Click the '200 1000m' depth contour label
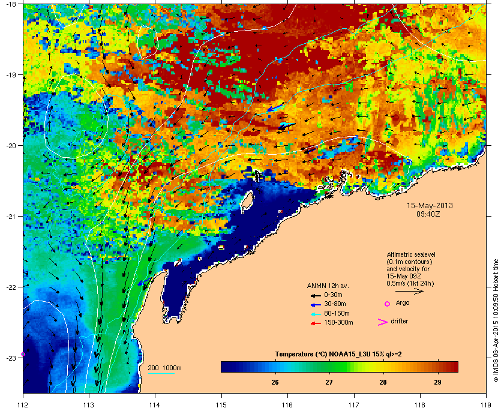This screenshot has width=504, height=408. pos(164,368)
